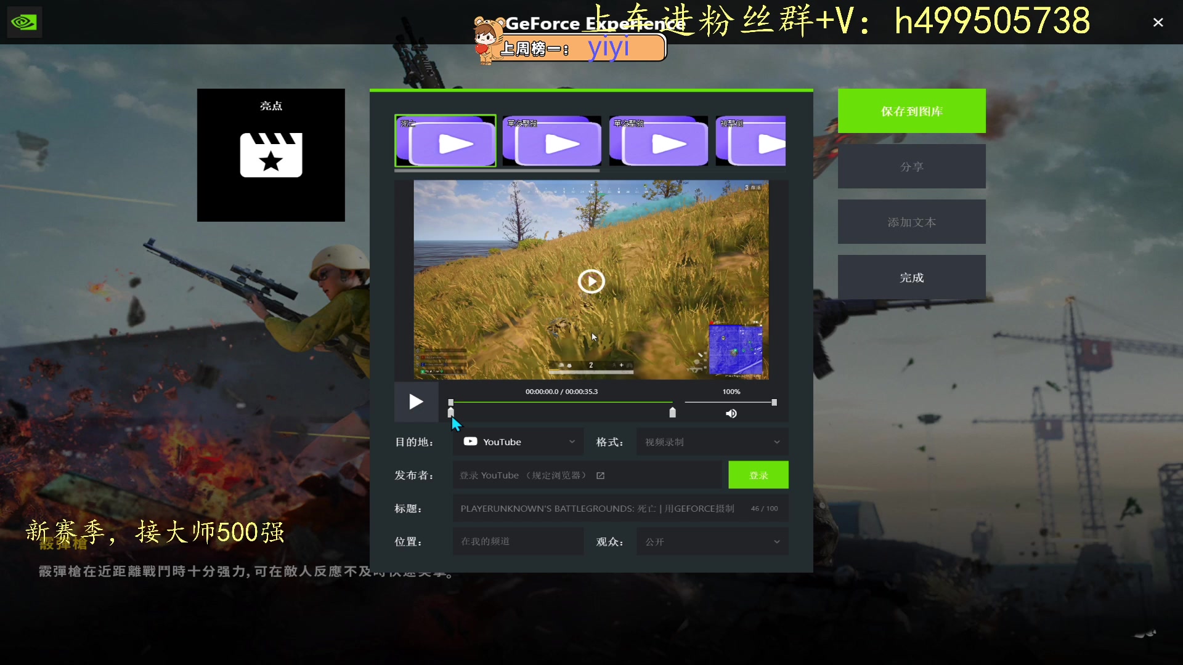Image resolution: width=1183 pixels, height=665 pixels.
Task: Click the green 登录 button
Action: [758, 475]
